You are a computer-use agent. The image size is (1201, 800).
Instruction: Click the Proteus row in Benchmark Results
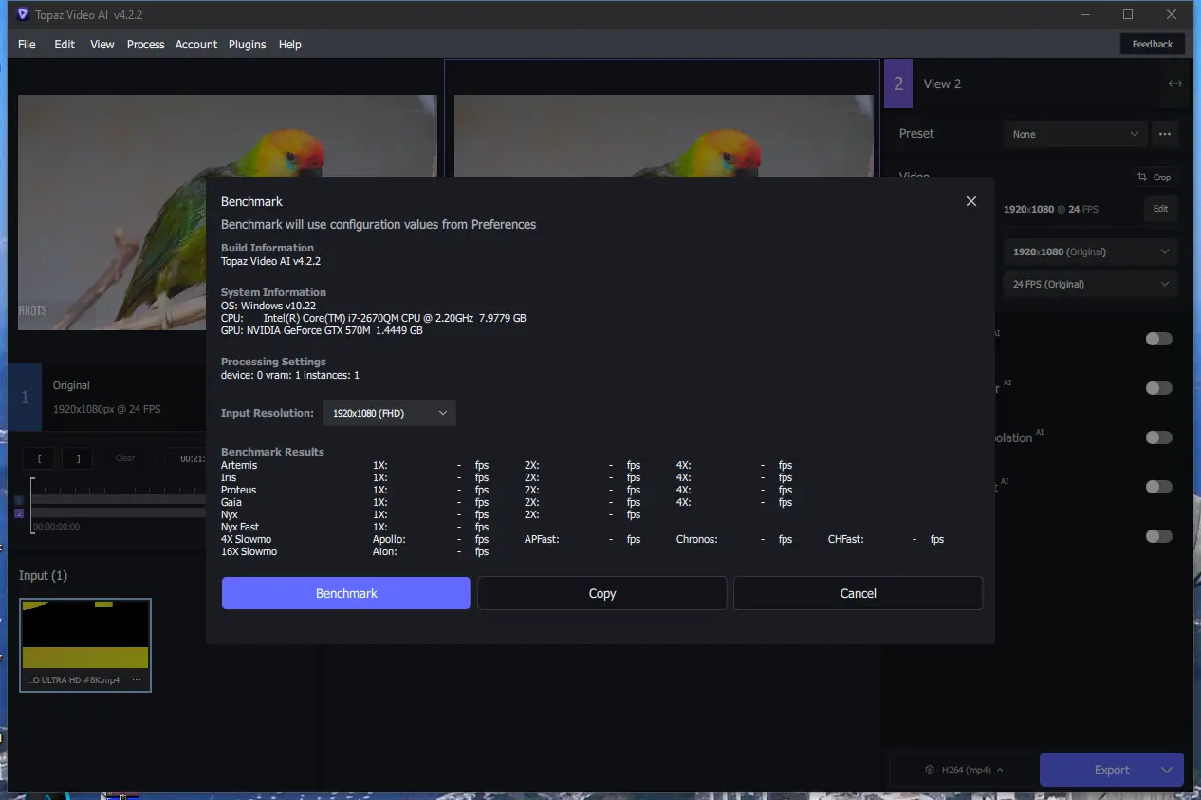507,490
